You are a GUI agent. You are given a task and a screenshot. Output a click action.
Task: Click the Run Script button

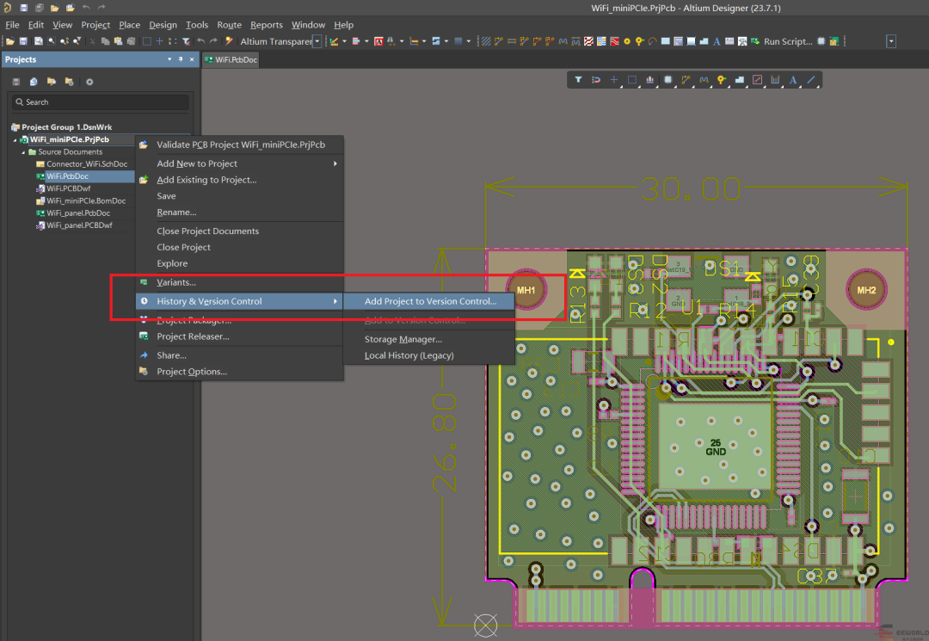[787, 41]
